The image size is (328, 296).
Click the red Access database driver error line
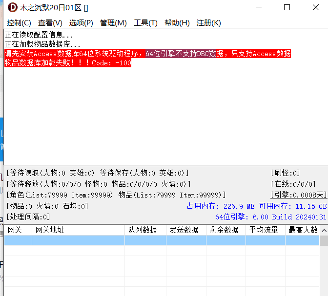[147, 54]
